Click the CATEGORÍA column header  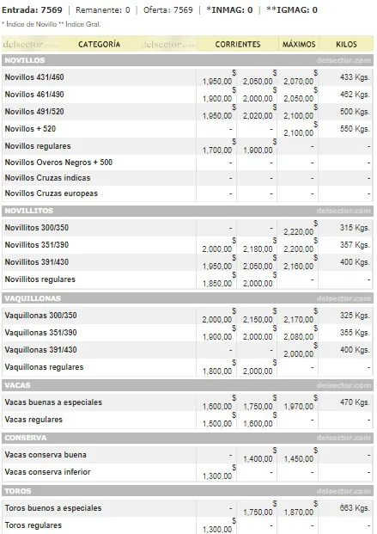coord(100,44)
